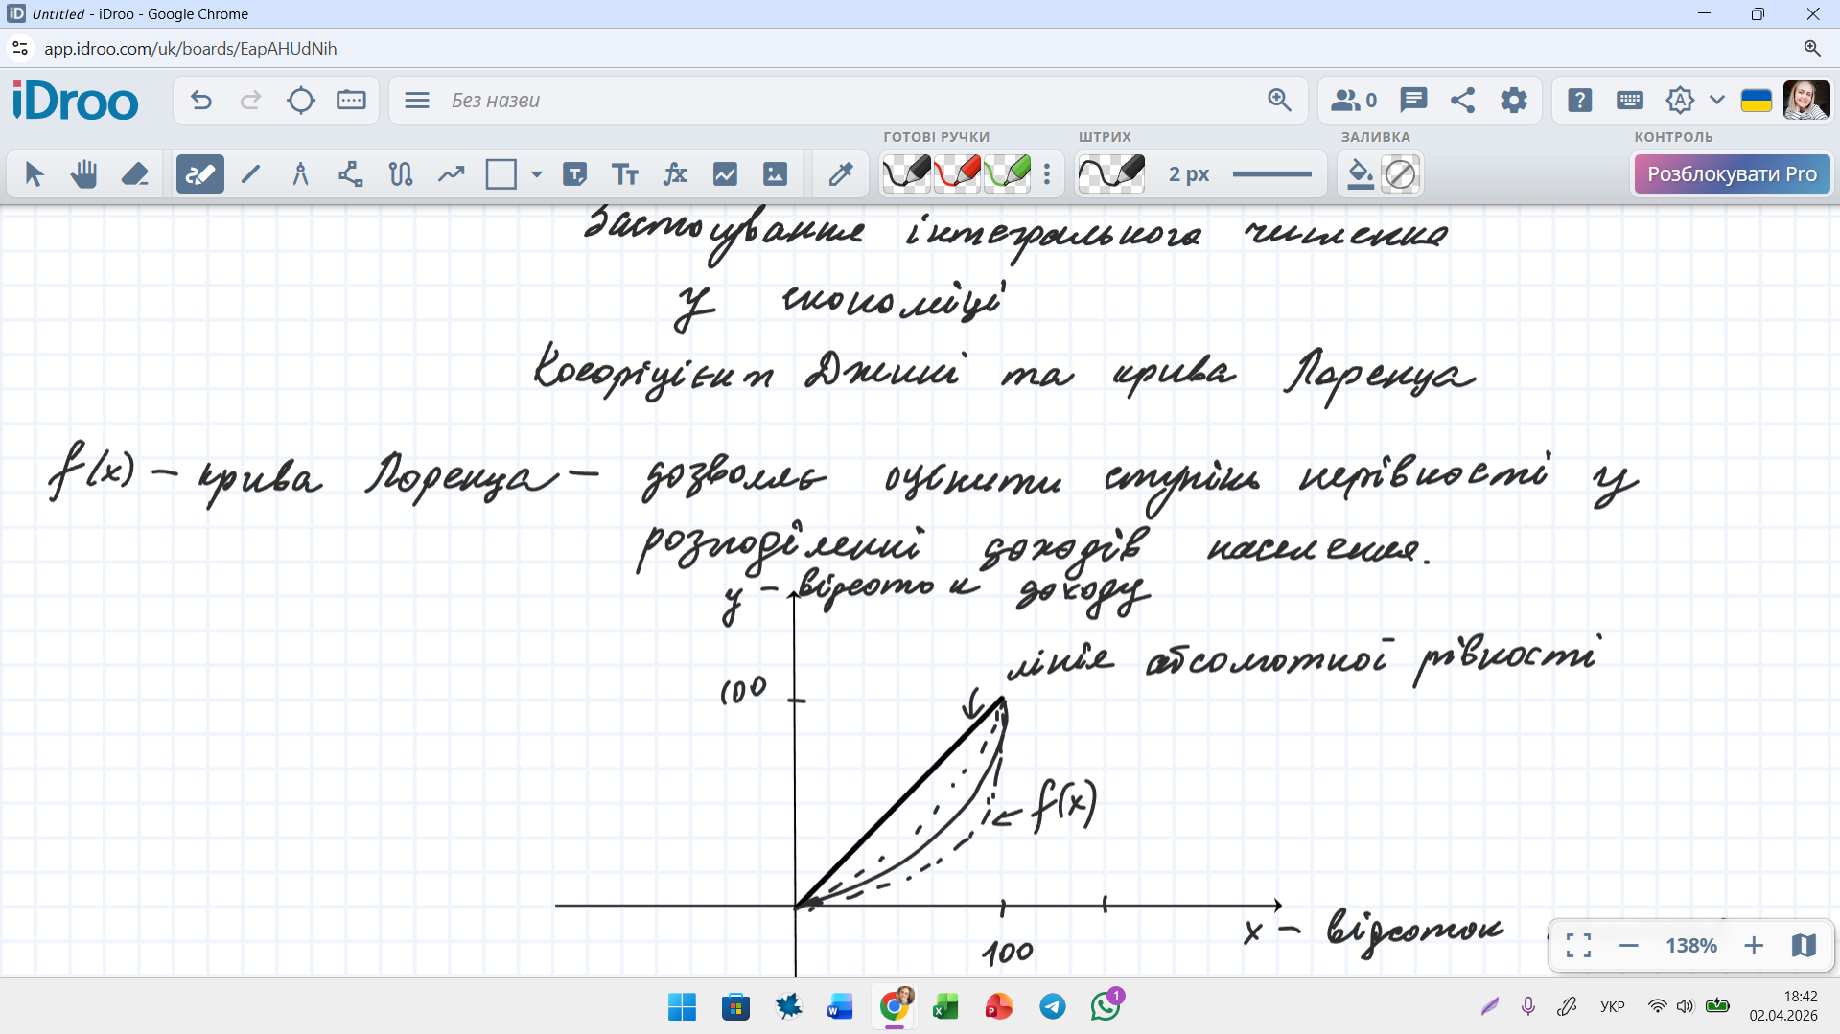Toggle the no-fill option
Image resolution: width=1840 pixels, height=1034 pixels.
[x=1400, y=174]
